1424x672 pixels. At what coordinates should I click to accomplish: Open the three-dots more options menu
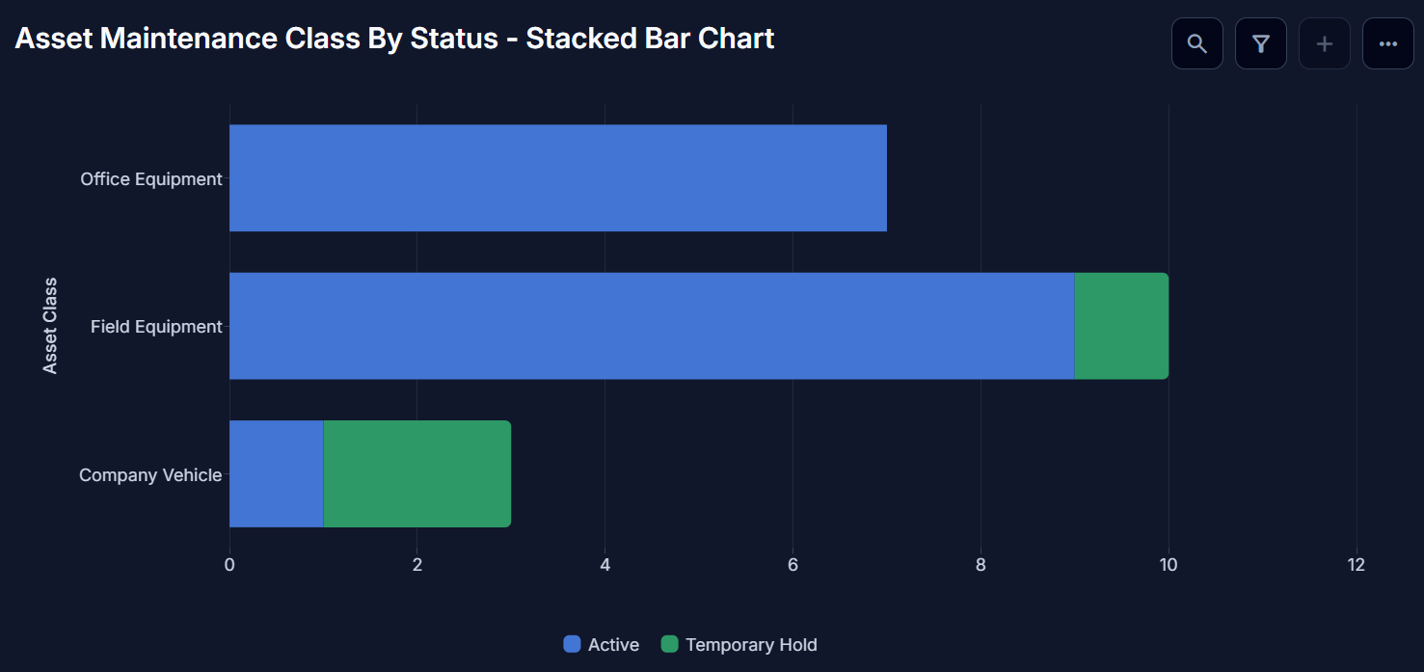pos(1388,43)
